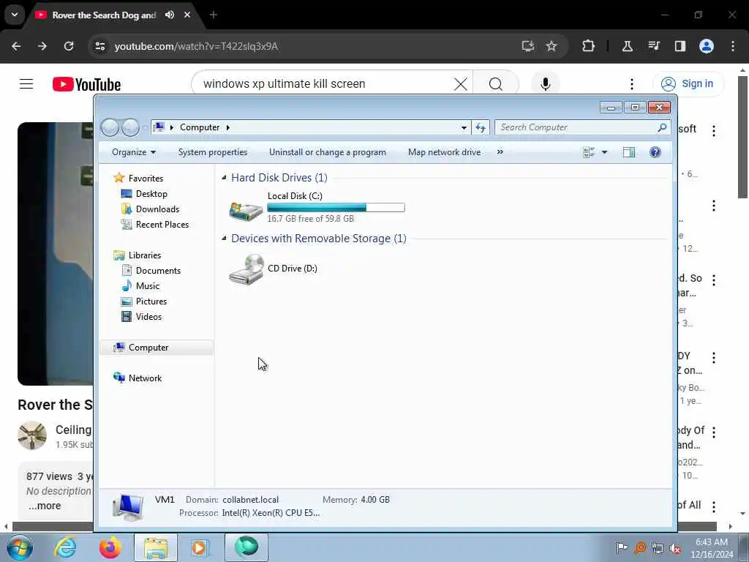
Task: Open YouTube settings three-dot menu beside Sign in
Action: pyautogui.click(x=631, y=84)
